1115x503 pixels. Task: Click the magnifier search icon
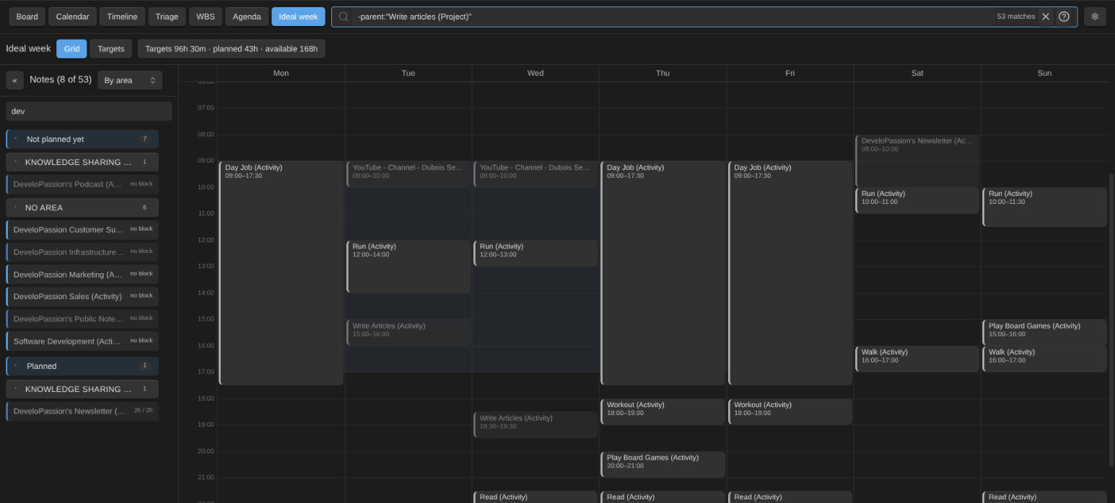click(x=344, y=17)
